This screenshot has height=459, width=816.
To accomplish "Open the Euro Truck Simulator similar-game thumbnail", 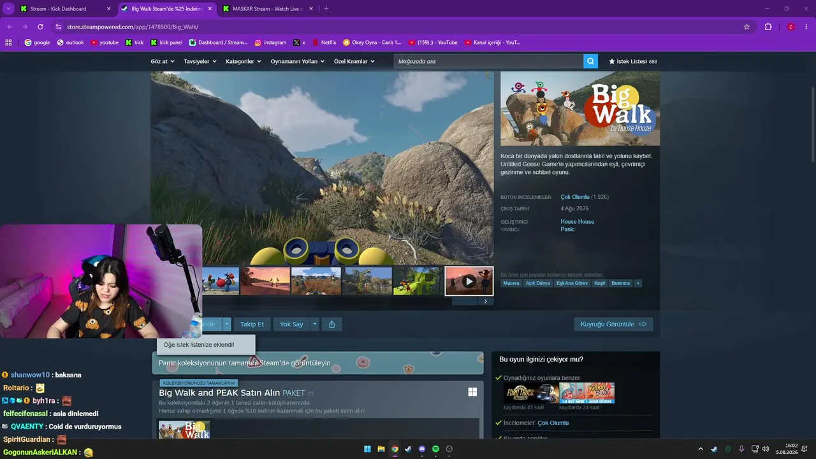I will click(531, 393).
